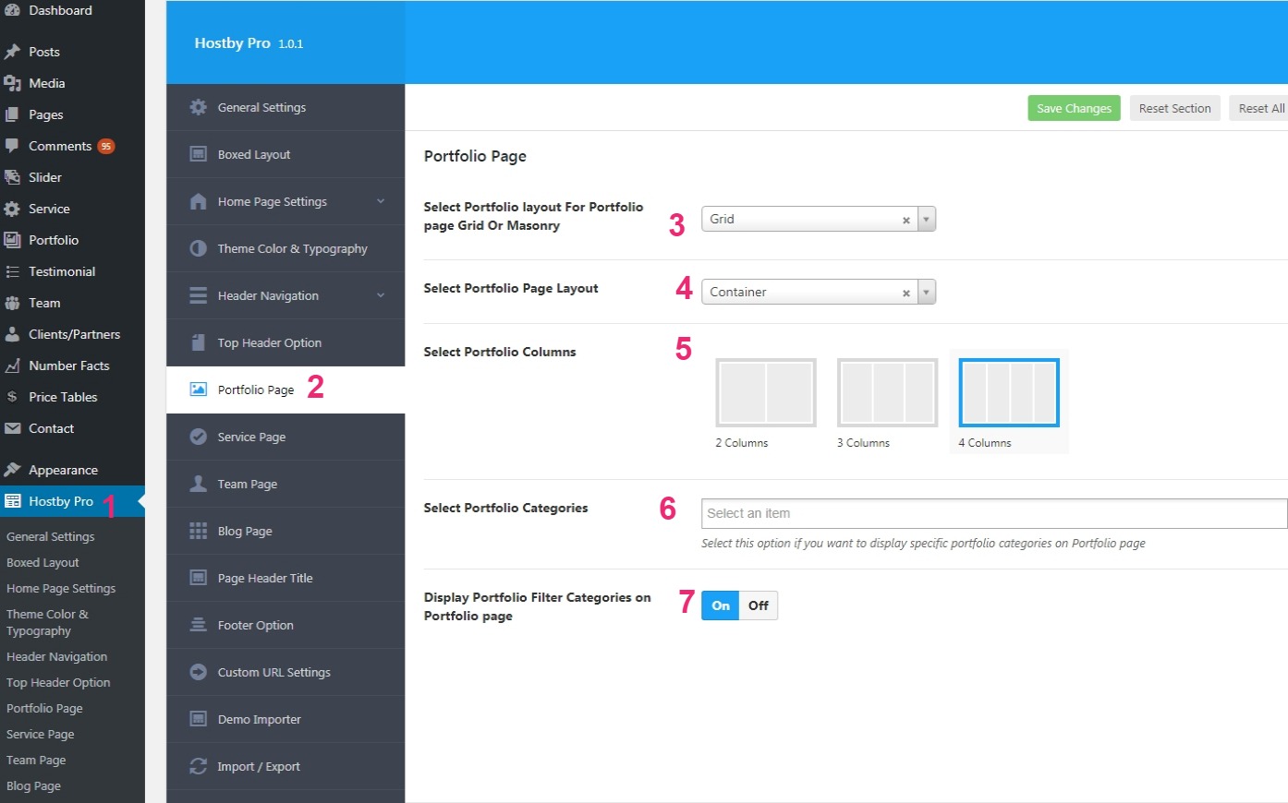The image size is (1288, 803).
Task: Click the General Settings cog icon in options panel
Action: [198, 107]
